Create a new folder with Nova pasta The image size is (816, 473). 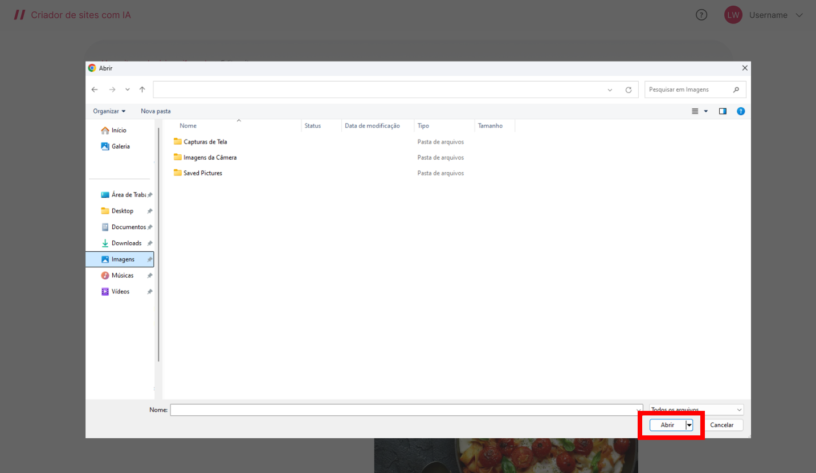pyautogui.click(x=156, y=111)
